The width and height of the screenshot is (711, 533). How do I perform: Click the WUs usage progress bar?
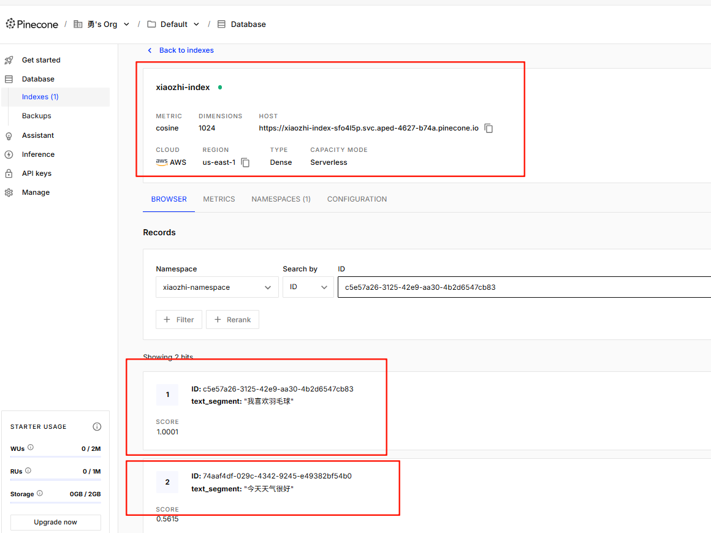pyautogui.click(x=55, y=456)
